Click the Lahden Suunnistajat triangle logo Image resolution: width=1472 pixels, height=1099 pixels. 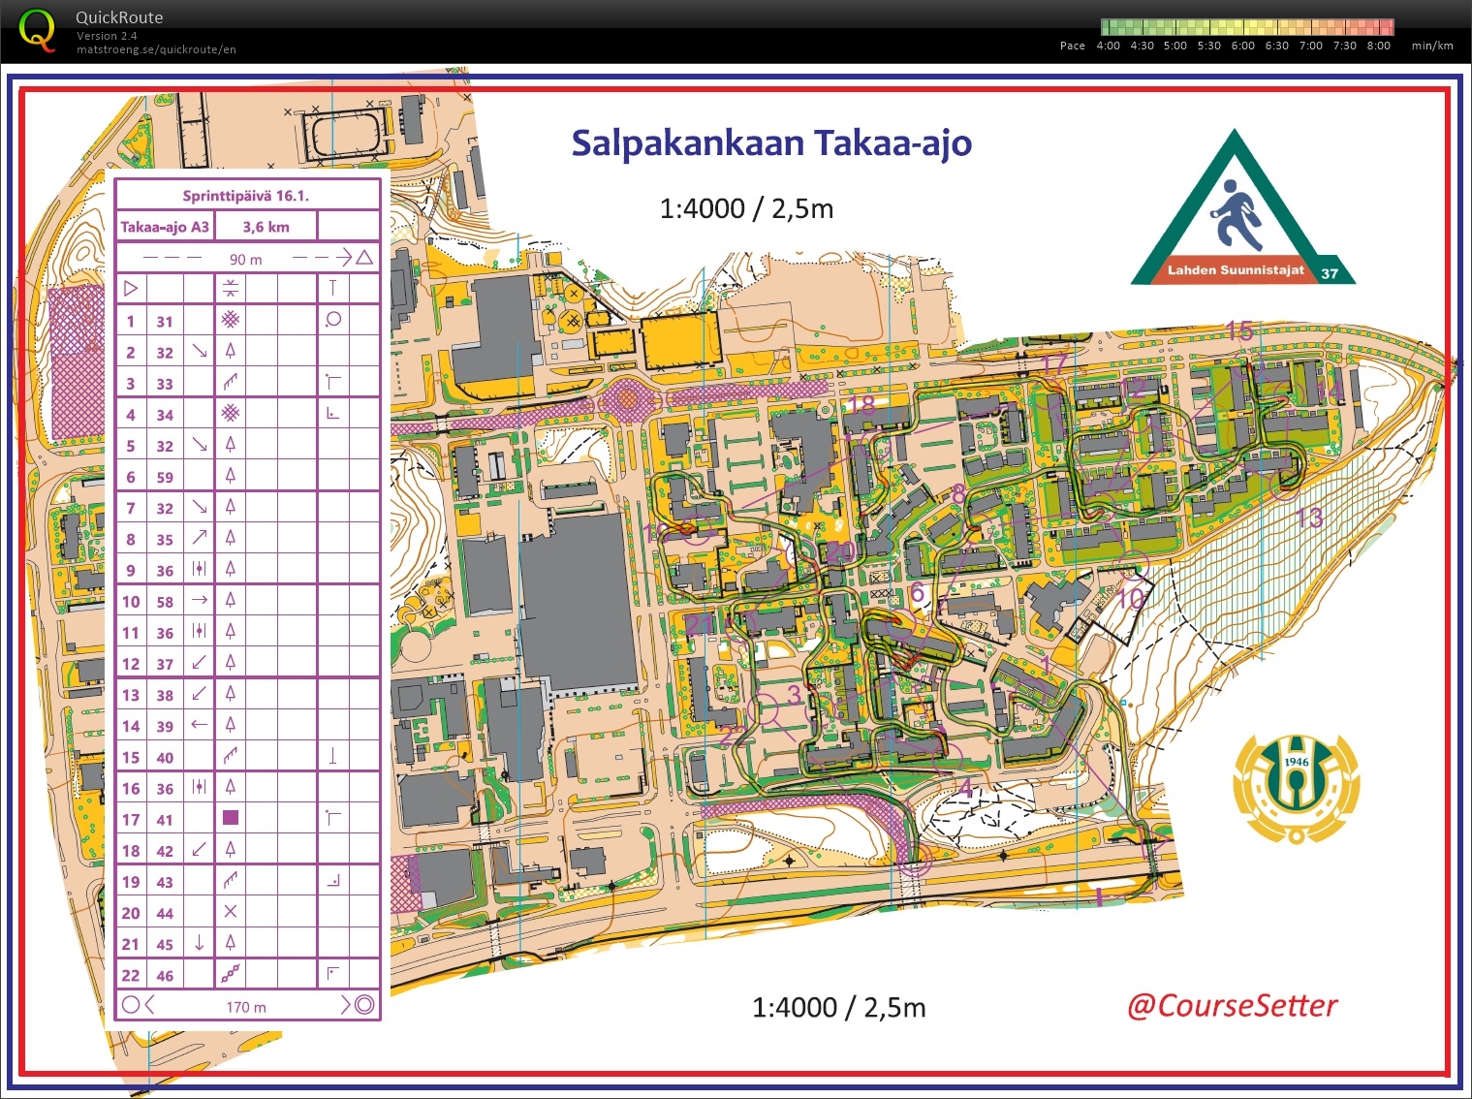coord(1242,207)
